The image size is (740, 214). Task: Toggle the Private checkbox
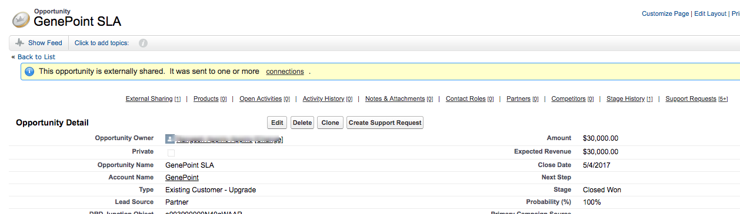[171, 152]
